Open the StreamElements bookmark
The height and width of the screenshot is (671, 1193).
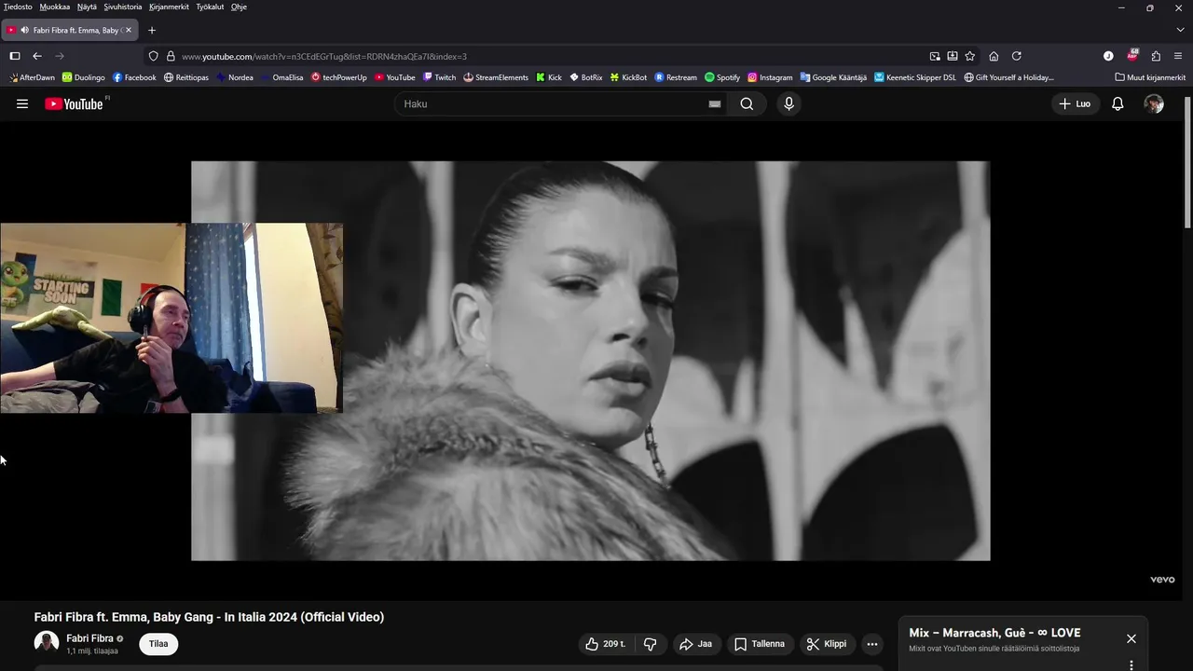pos(496,77)
